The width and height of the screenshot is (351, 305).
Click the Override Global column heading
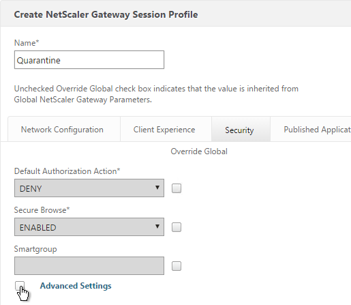click(199, 151)
